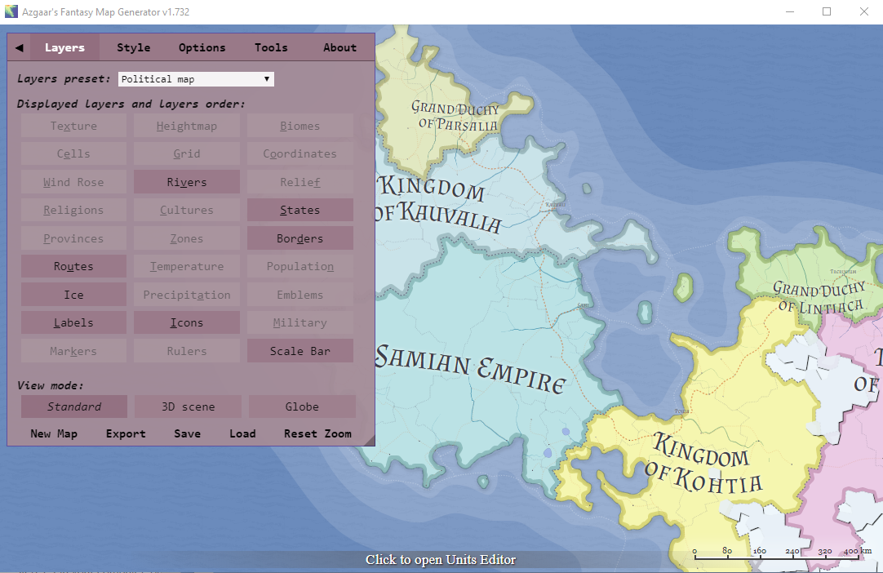Hide the Routes layer
This screenshot has height=573, width=883.
[x=73, y=266]
